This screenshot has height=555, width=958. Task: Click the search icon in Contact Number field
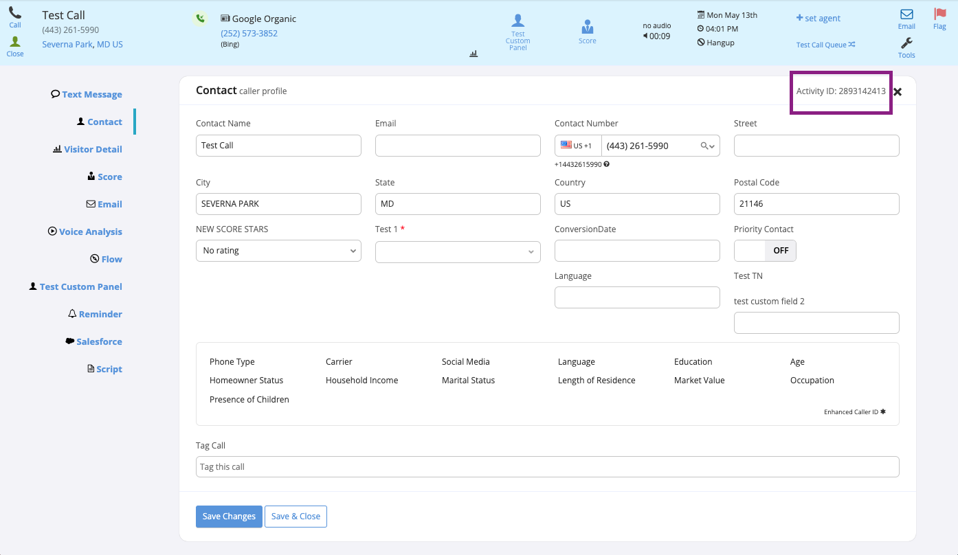coord(704,146)
